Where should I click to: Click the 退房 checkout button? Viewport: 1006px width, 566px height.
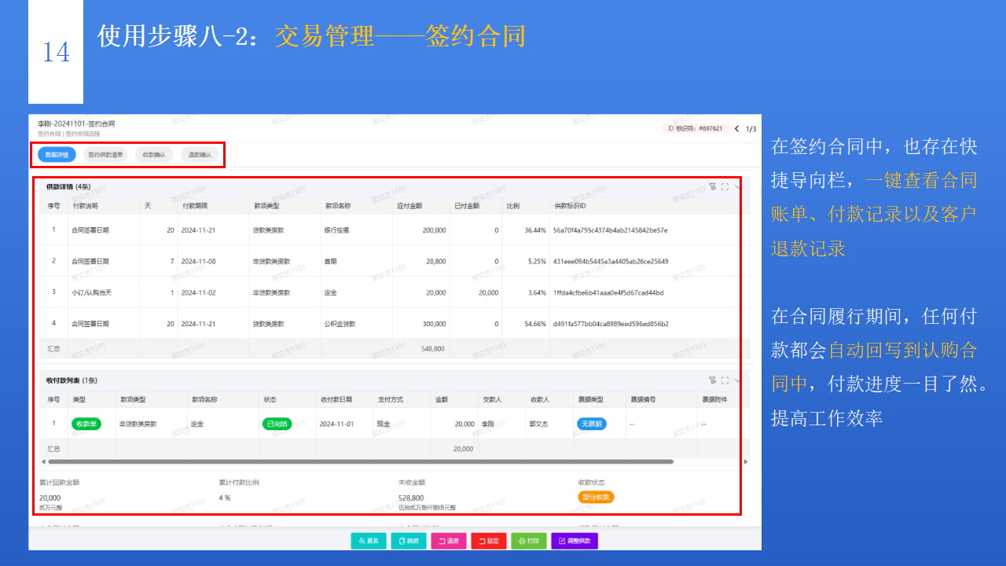(448, 541)
